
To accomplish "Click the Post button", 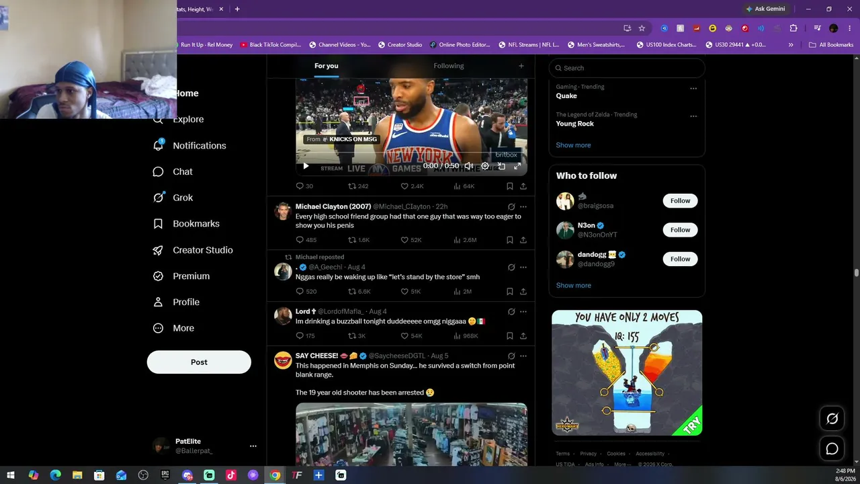I will [199, 362].
